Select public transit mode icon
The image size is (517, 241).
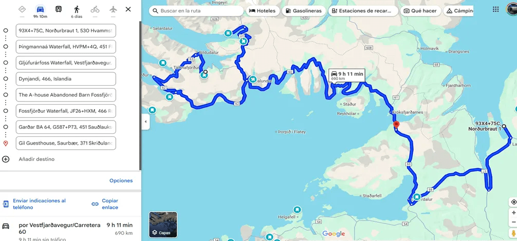59,9
